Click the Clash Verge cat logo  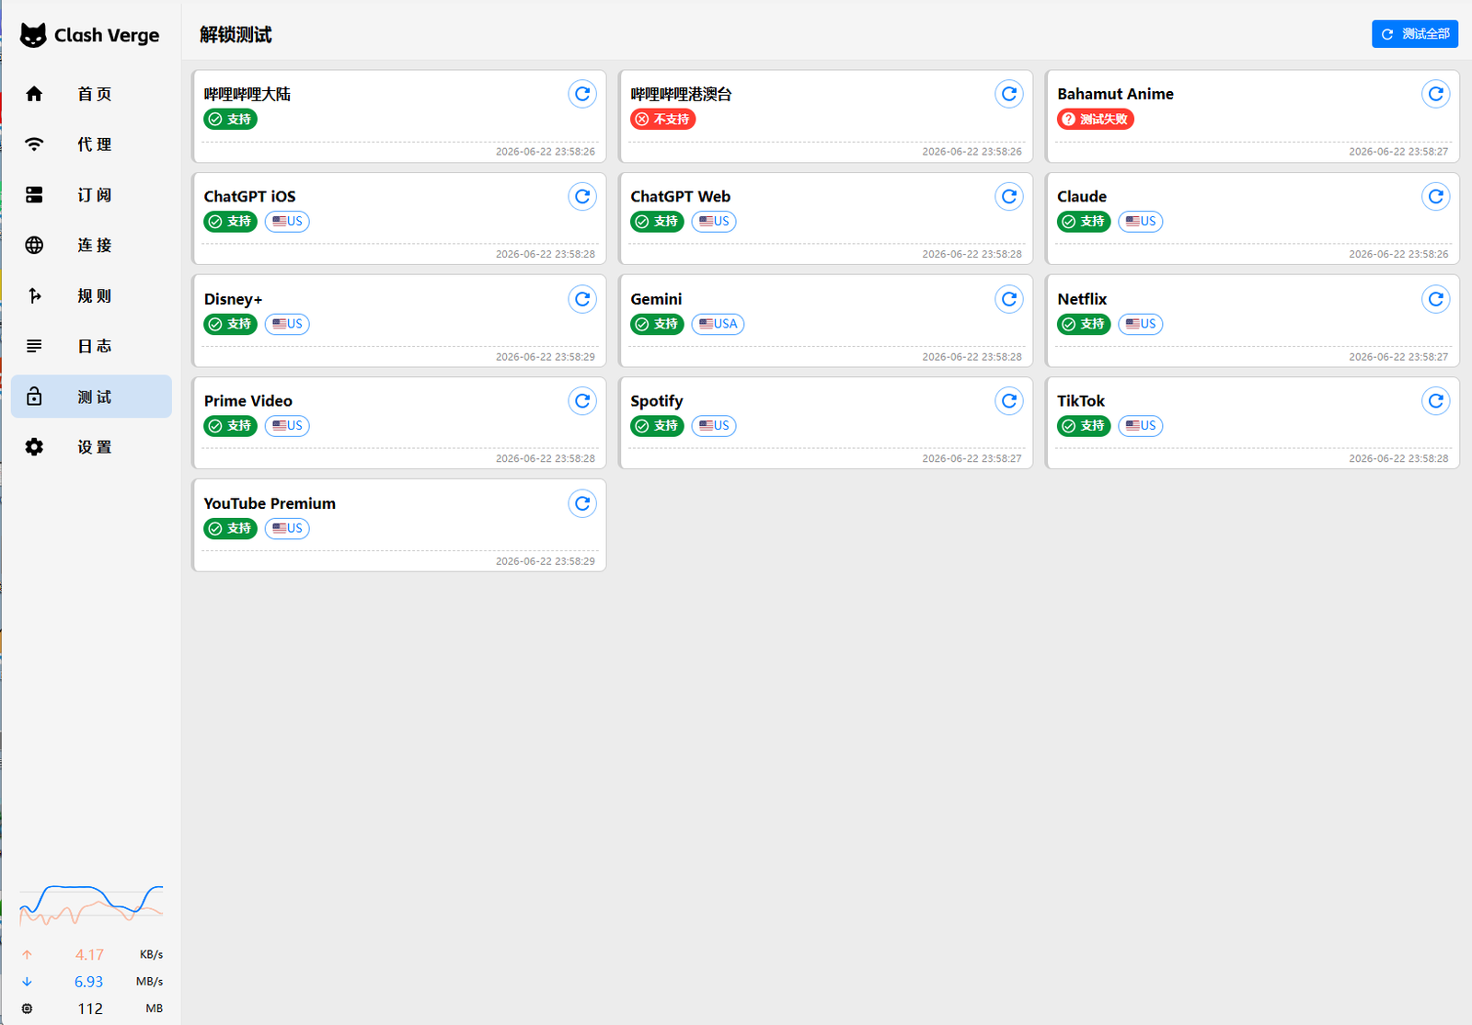pyautogui.click(x=33, y=35)
